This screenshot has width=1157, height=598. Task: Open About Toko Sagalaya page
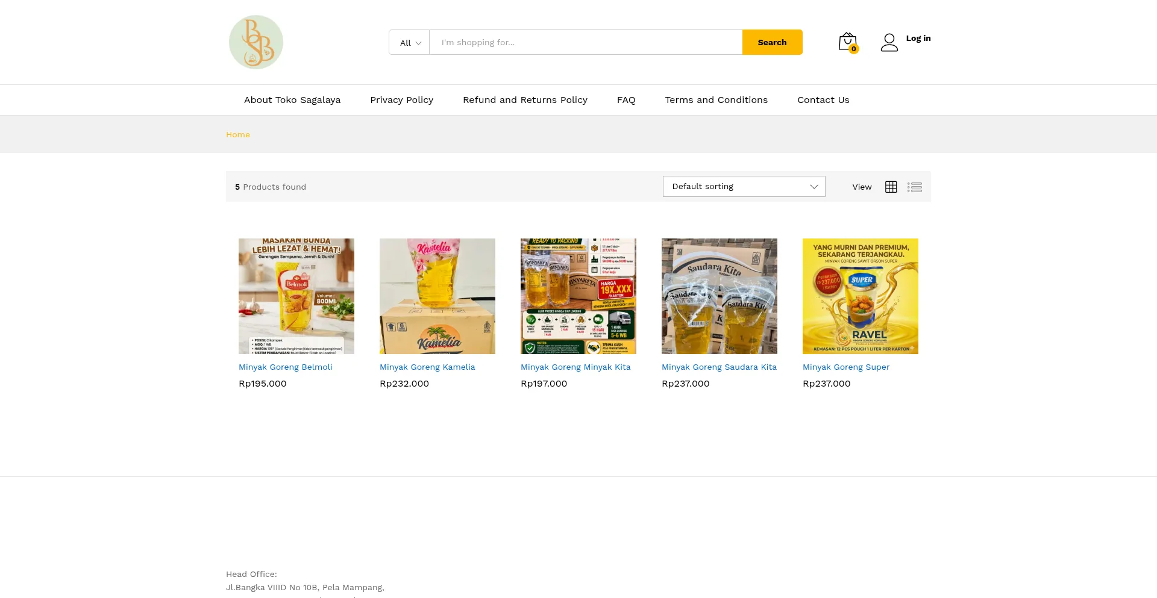click(x=292, y=100)
